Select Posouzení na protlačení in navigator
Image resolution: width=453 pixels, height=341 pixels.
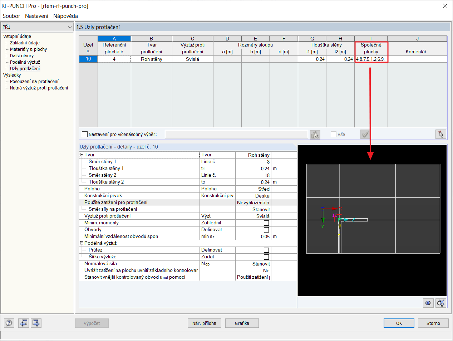coord(34,81)
